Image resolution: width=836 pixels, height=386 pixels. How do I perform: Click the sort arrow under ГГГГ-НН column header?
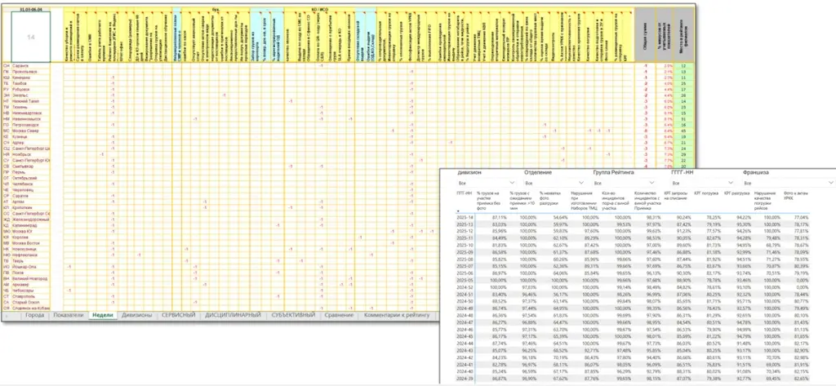[459, 211]
